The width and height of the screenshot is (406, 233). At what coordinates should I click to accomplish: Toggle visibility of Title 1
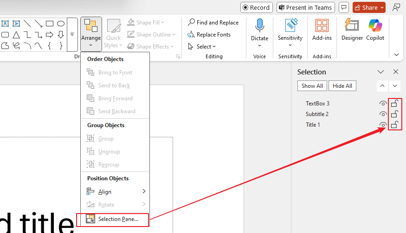pyautogui.click(x=383, y=125)
